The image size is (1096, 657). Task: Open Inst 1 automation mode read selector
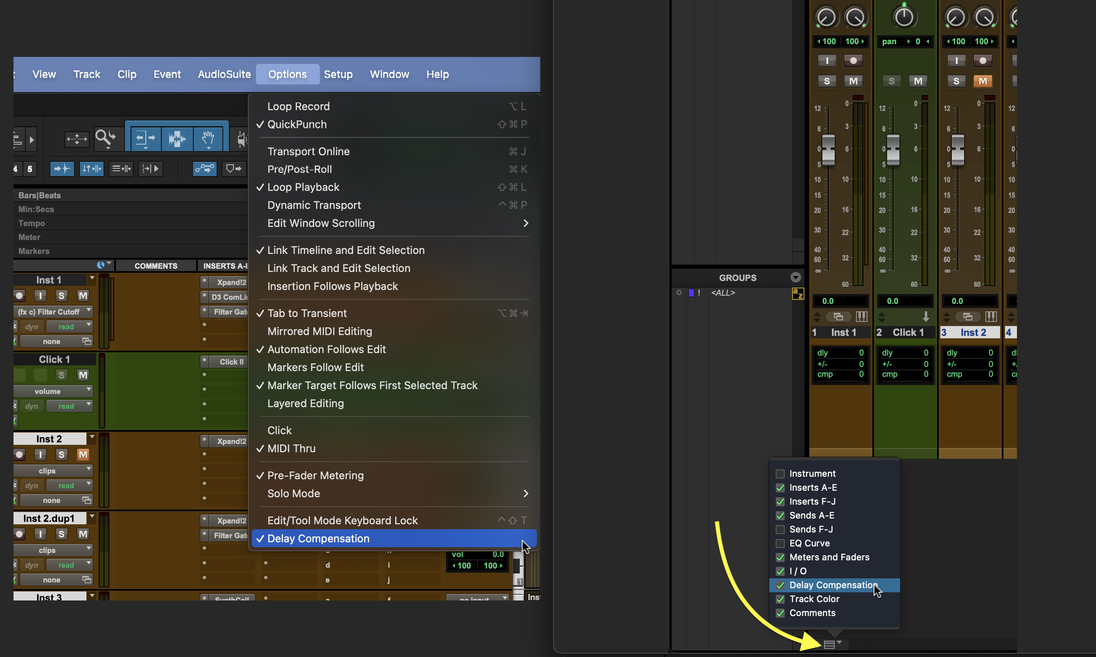tap(70, 327)
